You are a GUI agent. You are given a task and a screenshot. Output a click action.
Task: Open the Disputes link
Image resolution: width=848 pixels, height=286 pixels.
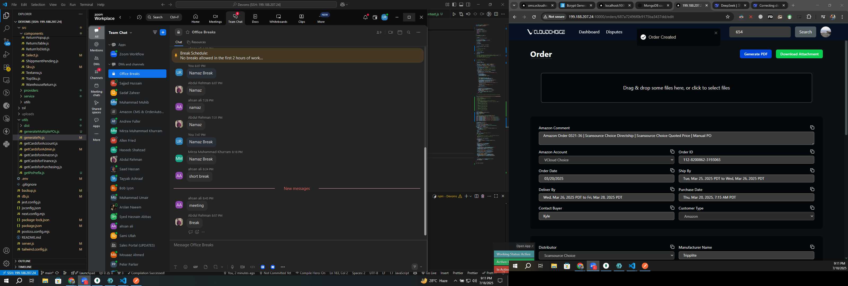coord(614,32)
